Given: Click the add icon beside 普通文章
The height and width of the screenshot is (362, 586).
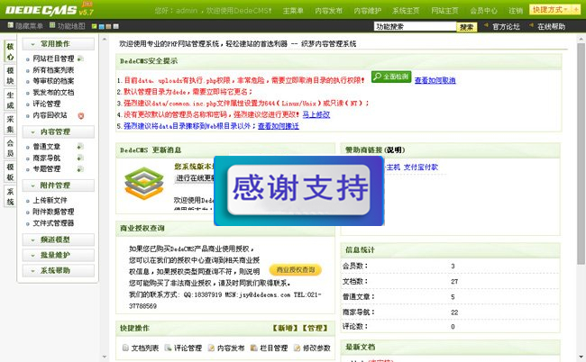Looking at the screenshot, I should tap(80, 147).
